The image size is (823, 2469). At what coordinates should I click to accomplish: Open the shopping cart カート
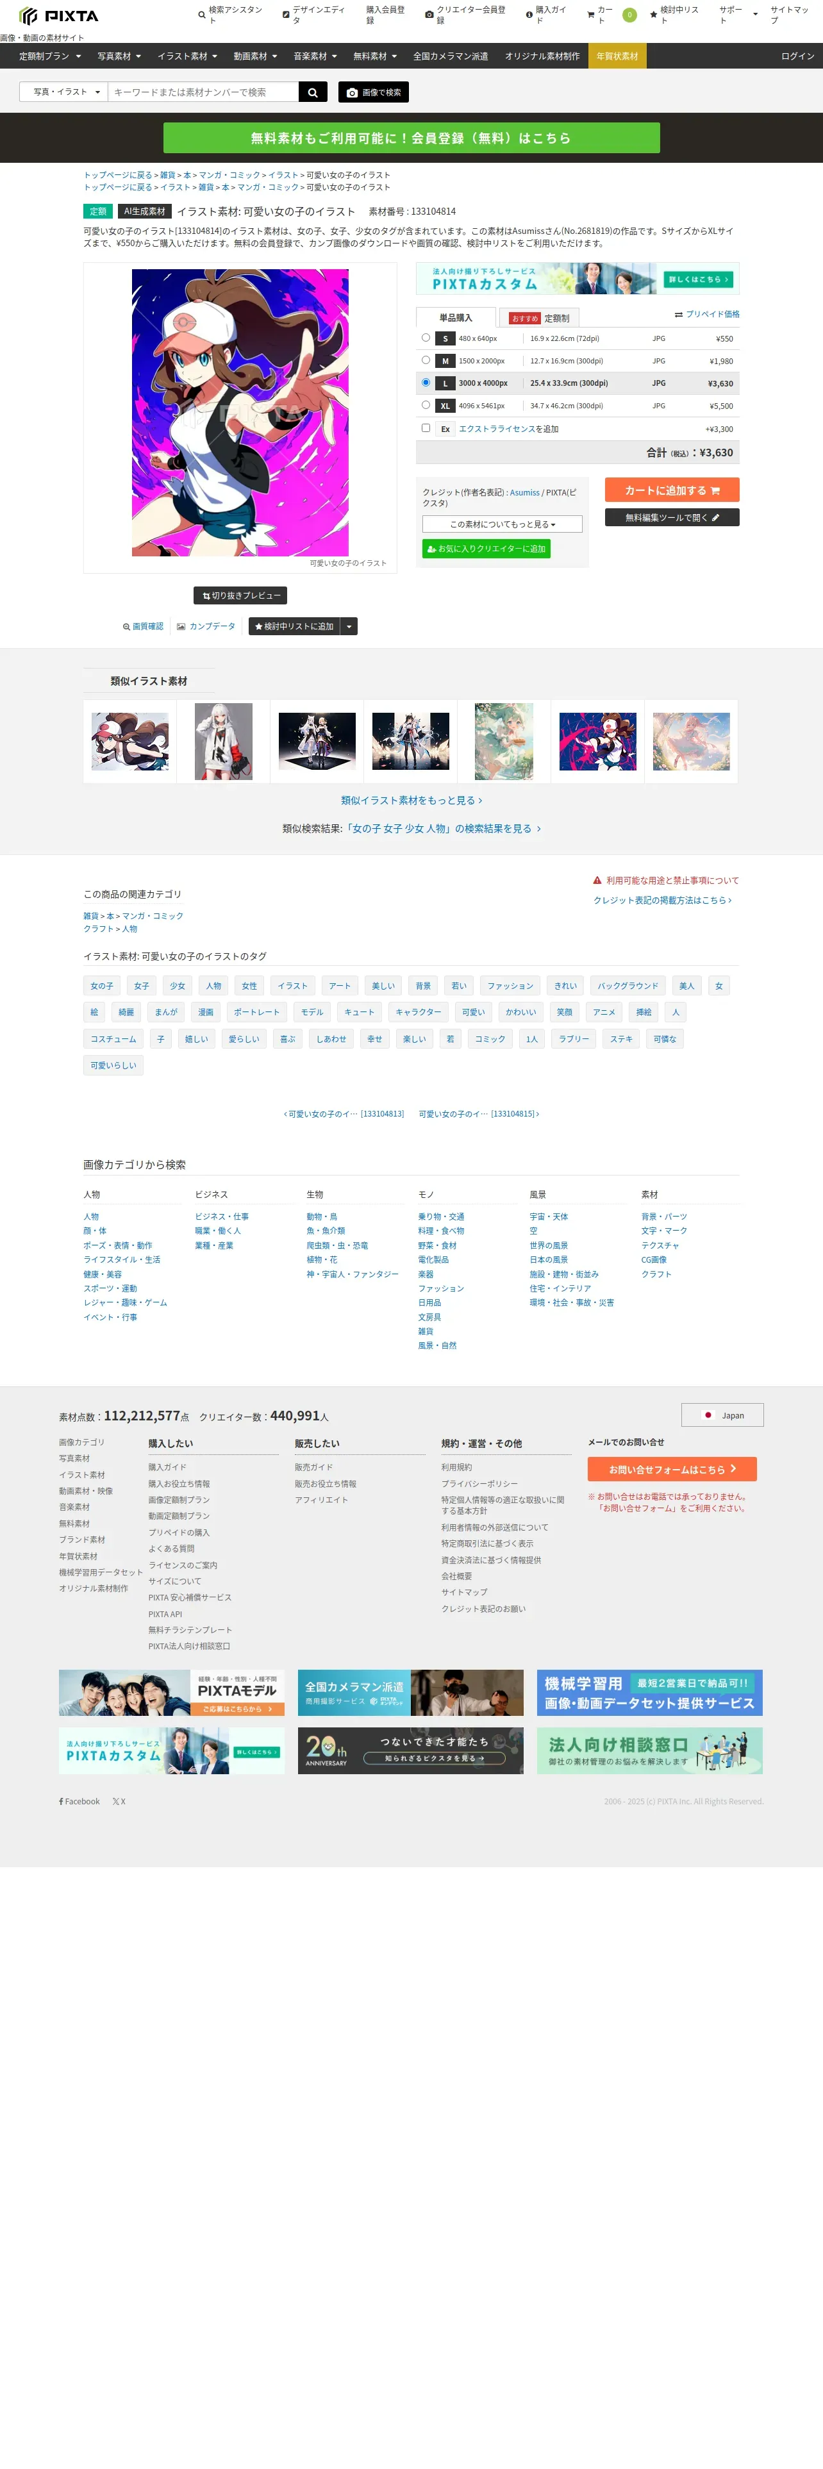(x=611, y=15)
